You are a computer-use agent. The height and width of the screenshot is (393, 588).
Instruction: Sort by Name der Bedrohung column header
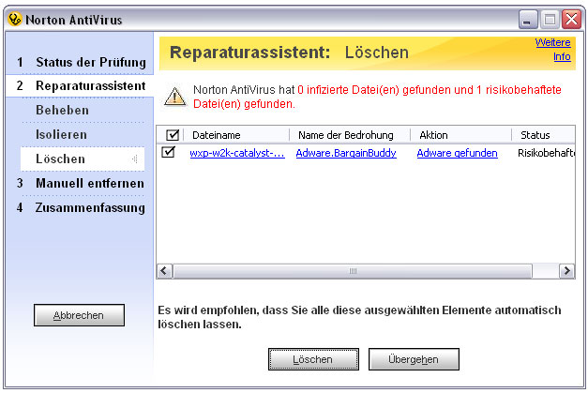pyautogui.click(x=350, y=135)
